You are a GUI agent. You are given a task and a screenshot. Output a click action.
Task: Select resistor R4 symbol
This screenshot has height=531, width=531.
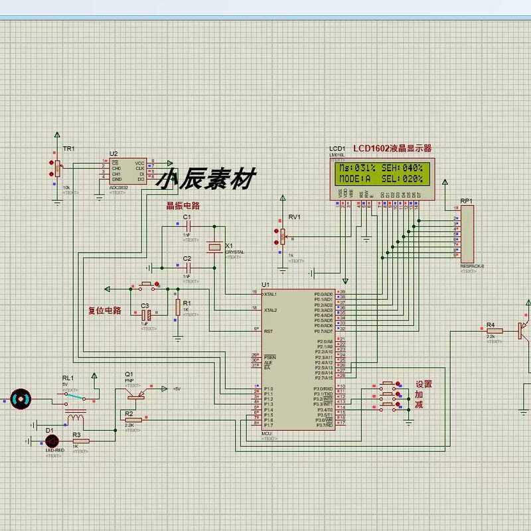click(494, 331)
